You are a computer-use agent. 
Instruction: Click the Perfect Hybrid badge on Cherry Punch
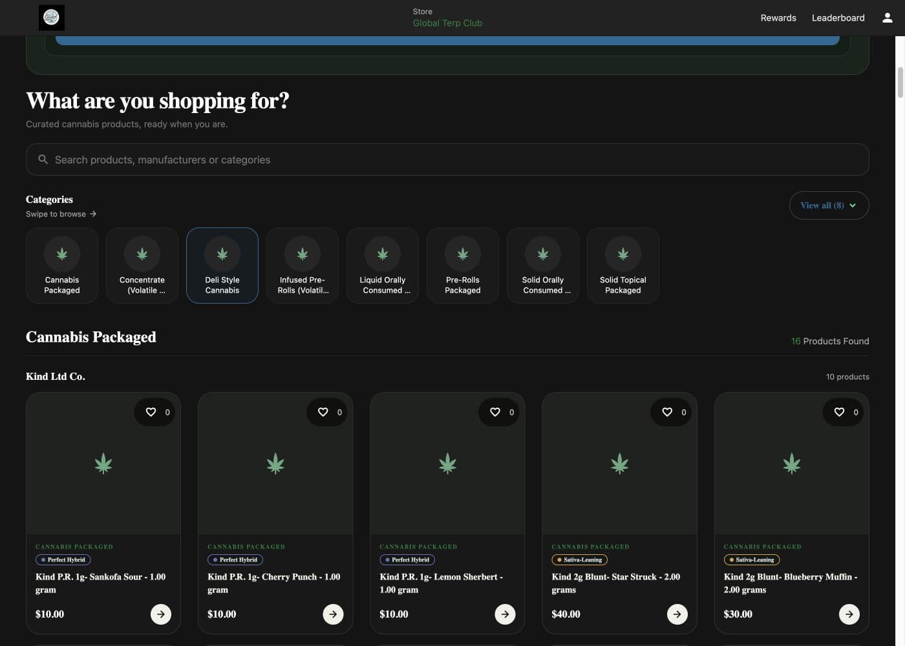pyautogui.click(x=235, y=560)
